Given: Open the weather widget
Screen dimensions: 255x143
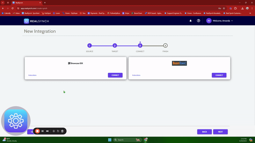Looking at the screenshot, I should [x=10, y=140].
